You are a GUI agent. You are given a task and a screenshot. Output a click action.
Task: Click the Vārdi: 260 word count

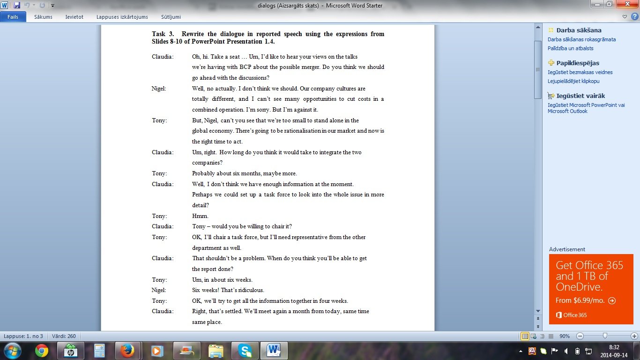(x=64, y=336)
